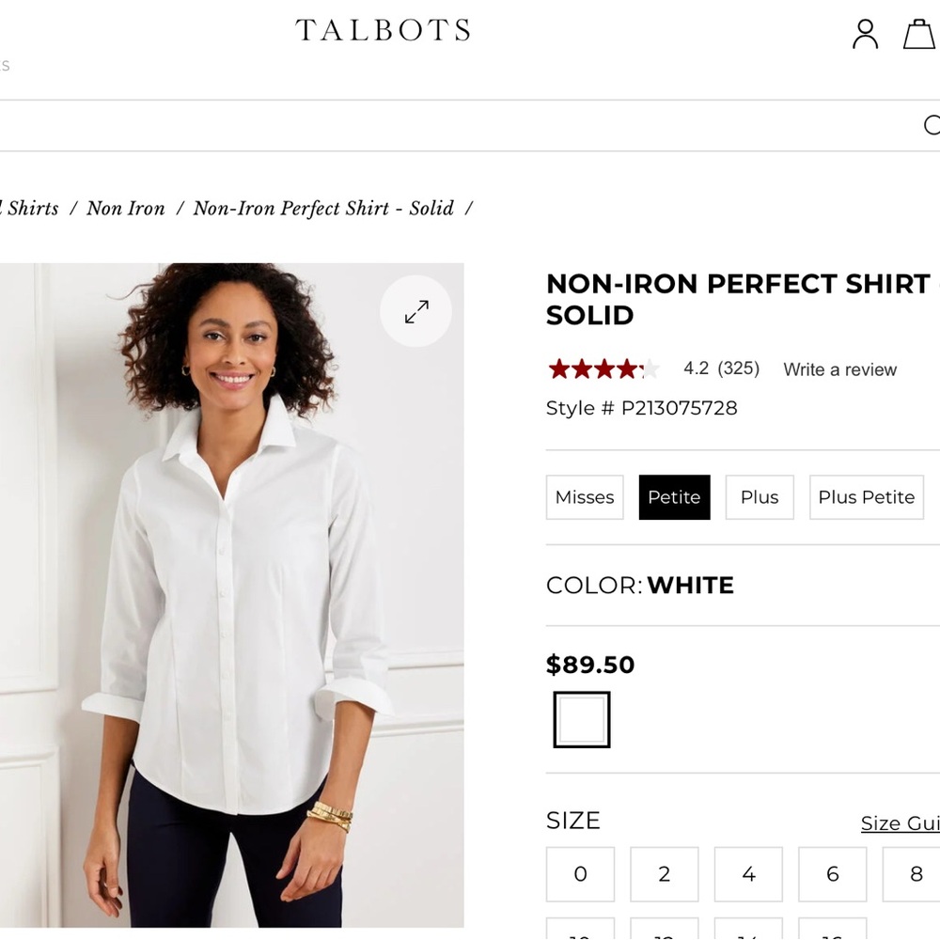Screen dimensions: 940x940
Task: Click Write a review
Action: point(839,369)
